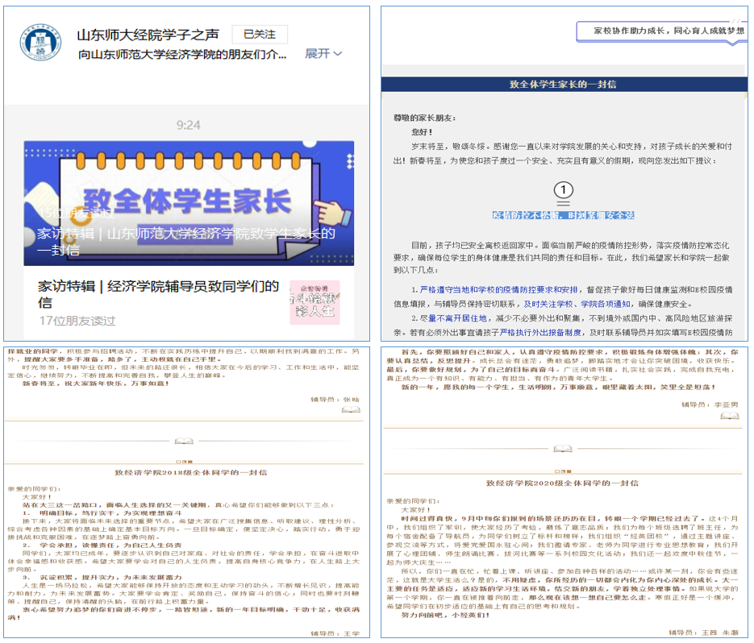Click the pink thumbnail of second article

pyautogui.click(x=315, y=302)
